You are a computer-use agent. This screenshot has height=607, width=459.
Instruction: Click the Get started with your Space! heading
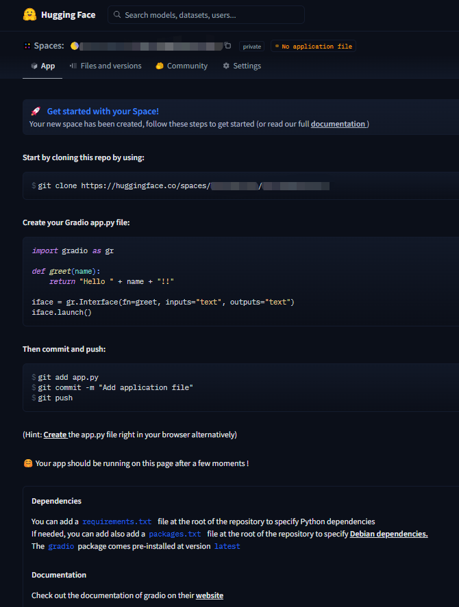coord(103,112)
